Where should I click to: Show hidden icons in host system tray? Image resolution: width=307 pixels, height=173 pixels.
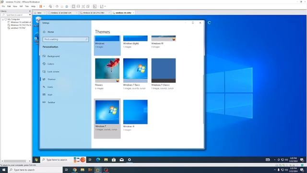pos(274,170)
